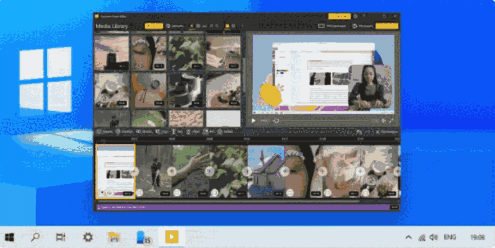
Task: Select the purple audio track on the timeline
Action: [x=243, y=207]
